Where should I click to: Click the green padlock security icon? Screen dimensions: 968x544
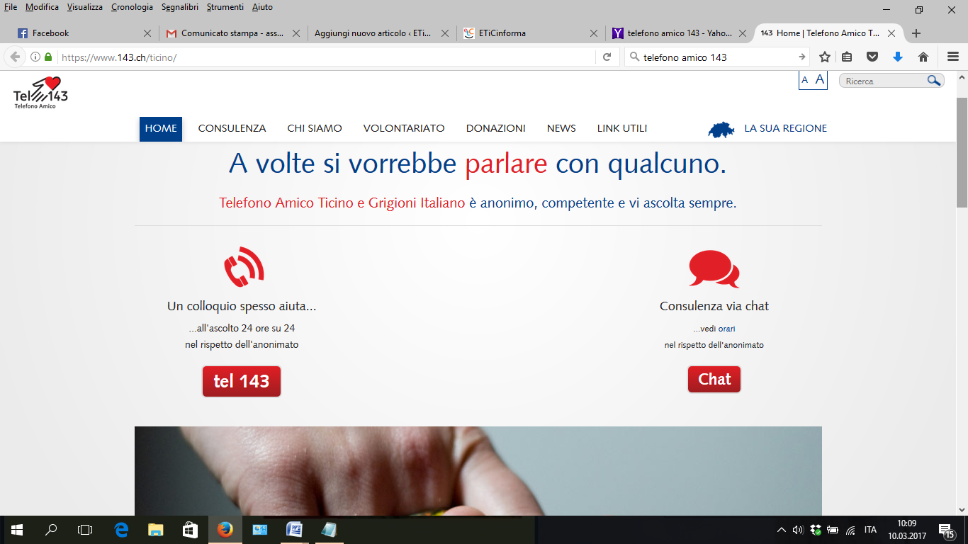pyautogui.click(x=49, y=57)
